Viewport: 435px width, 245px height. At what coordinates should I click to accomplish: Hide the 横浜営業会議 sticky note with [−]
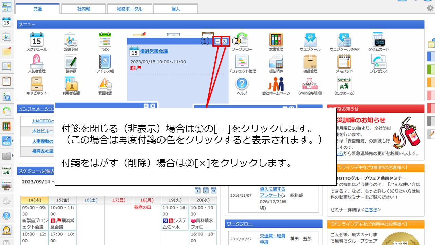tap(217, 41)
